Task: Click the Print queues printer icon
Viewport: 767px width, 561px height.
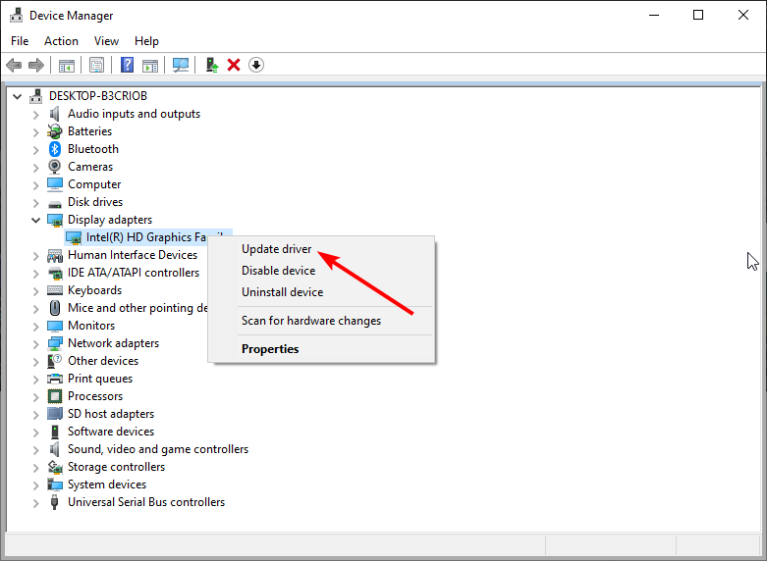Action: pos(55,379)
